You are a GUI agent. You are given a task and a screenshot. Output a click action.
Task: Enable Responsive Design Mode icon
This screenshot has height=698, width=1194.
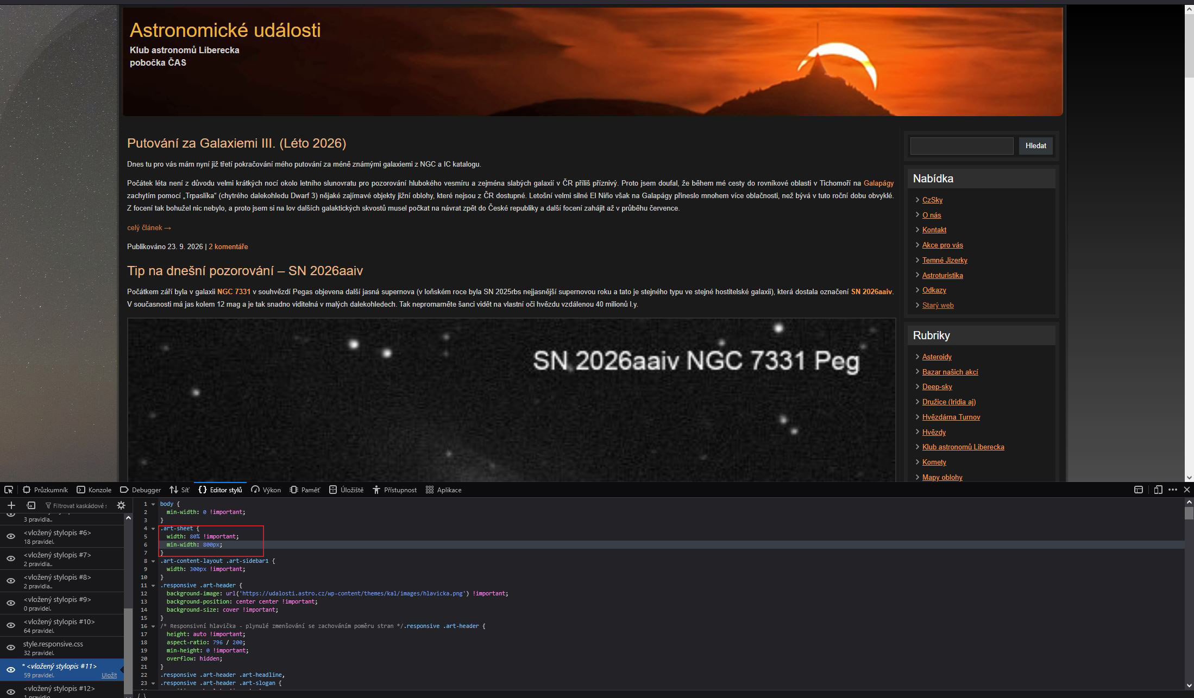pyautogui.click(x=1158, y=490)
